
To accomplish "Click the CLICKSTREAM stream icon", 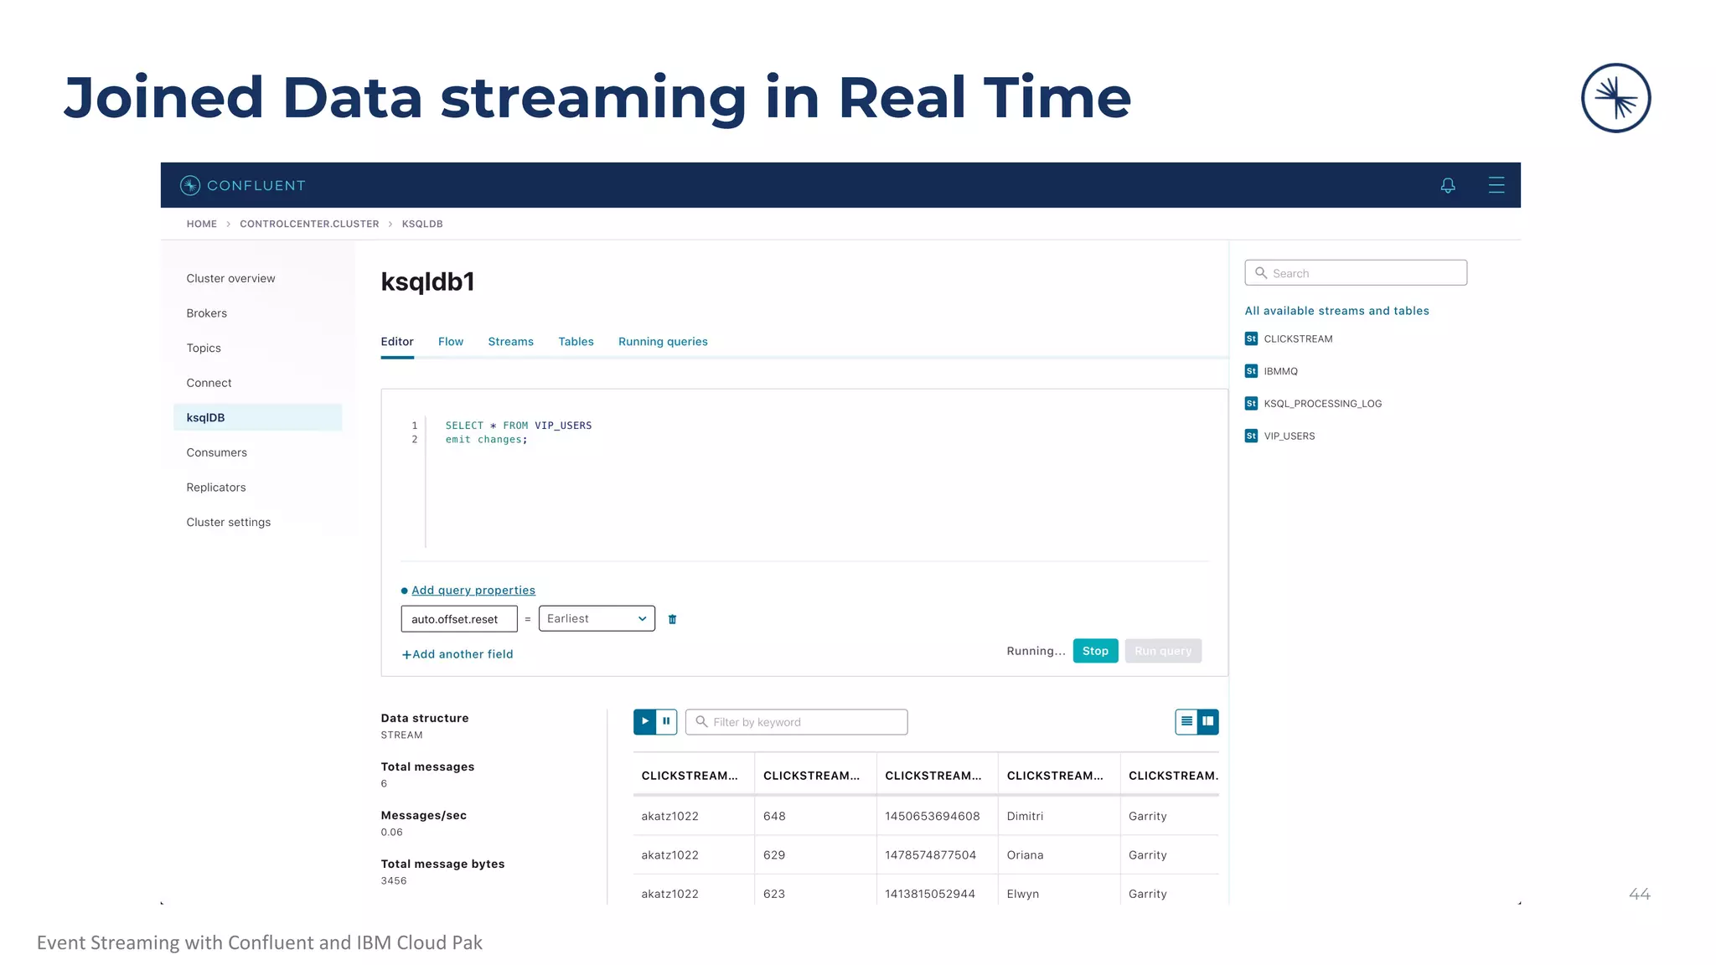I will click(1251, 338).
